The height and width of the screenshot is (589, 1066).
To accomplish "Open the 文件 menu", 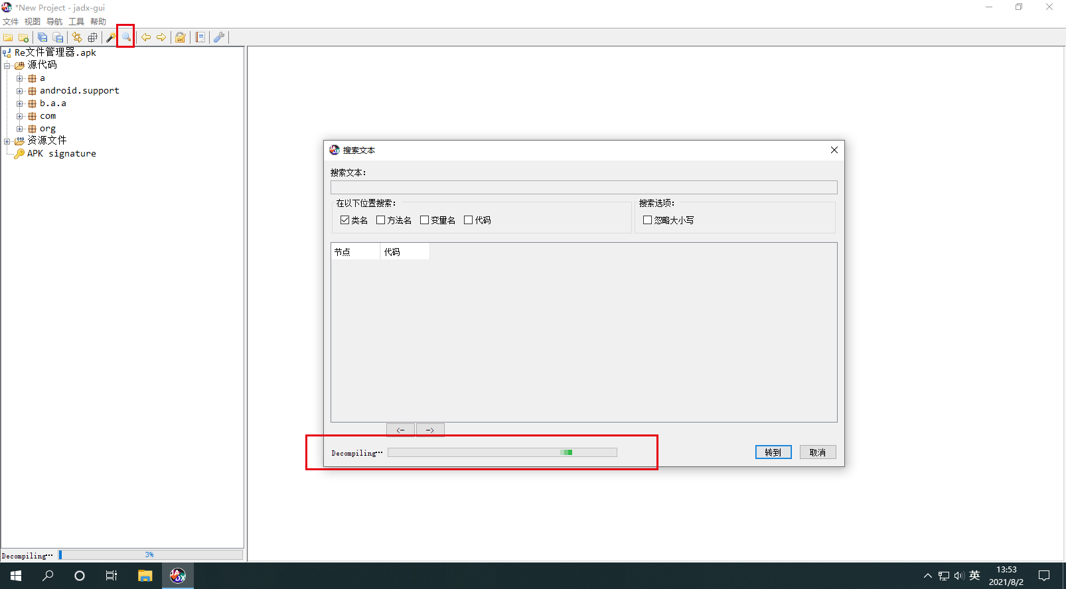I will click(11, 22).
